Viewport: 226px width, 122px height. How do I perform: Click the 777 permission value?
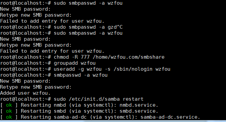[85, 57]
